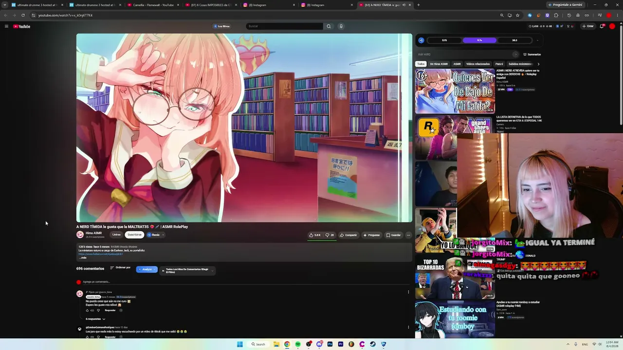Select the ASMR filter chip
623x350 pixels.
click(x=457, y=64)
